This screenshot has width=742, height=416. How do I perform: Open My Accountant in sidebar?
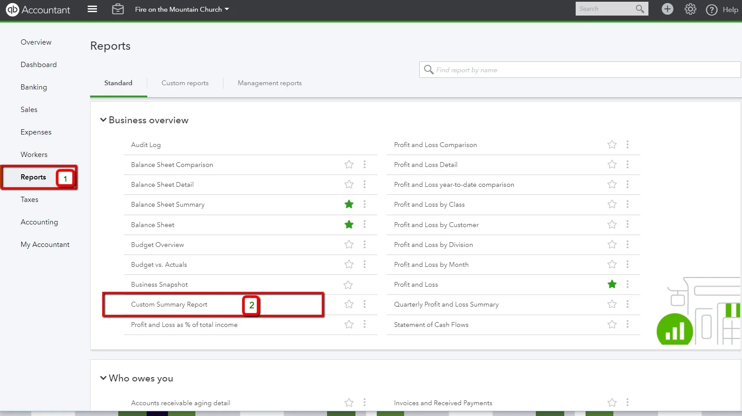45,244
